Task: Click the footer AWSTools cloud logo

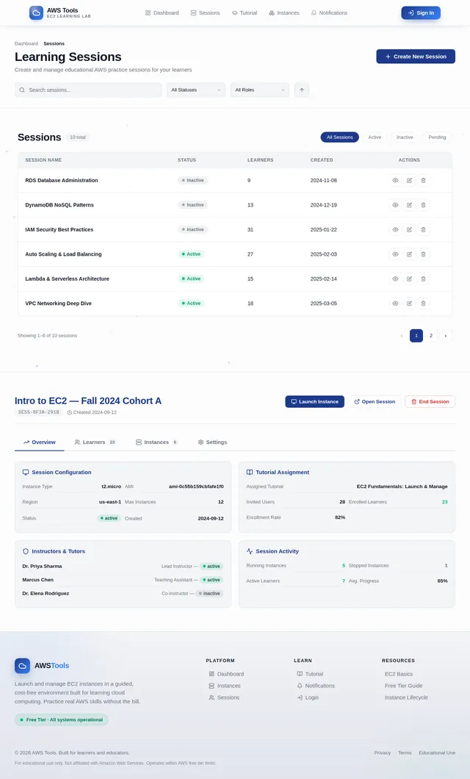Action: (22, 666)
